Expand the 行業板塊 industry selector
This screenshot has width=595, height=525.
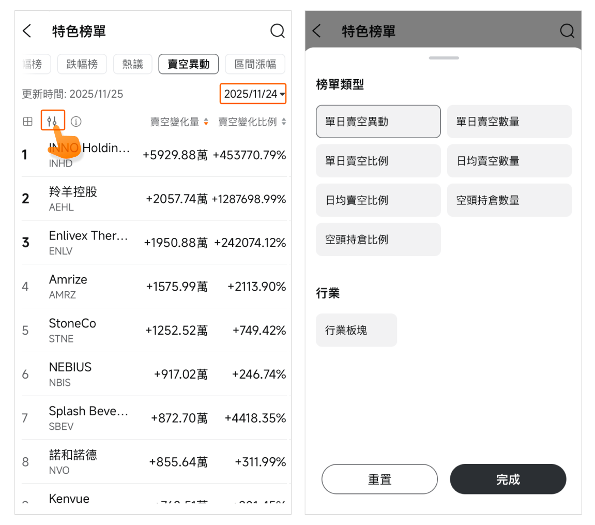click(356, 330)
